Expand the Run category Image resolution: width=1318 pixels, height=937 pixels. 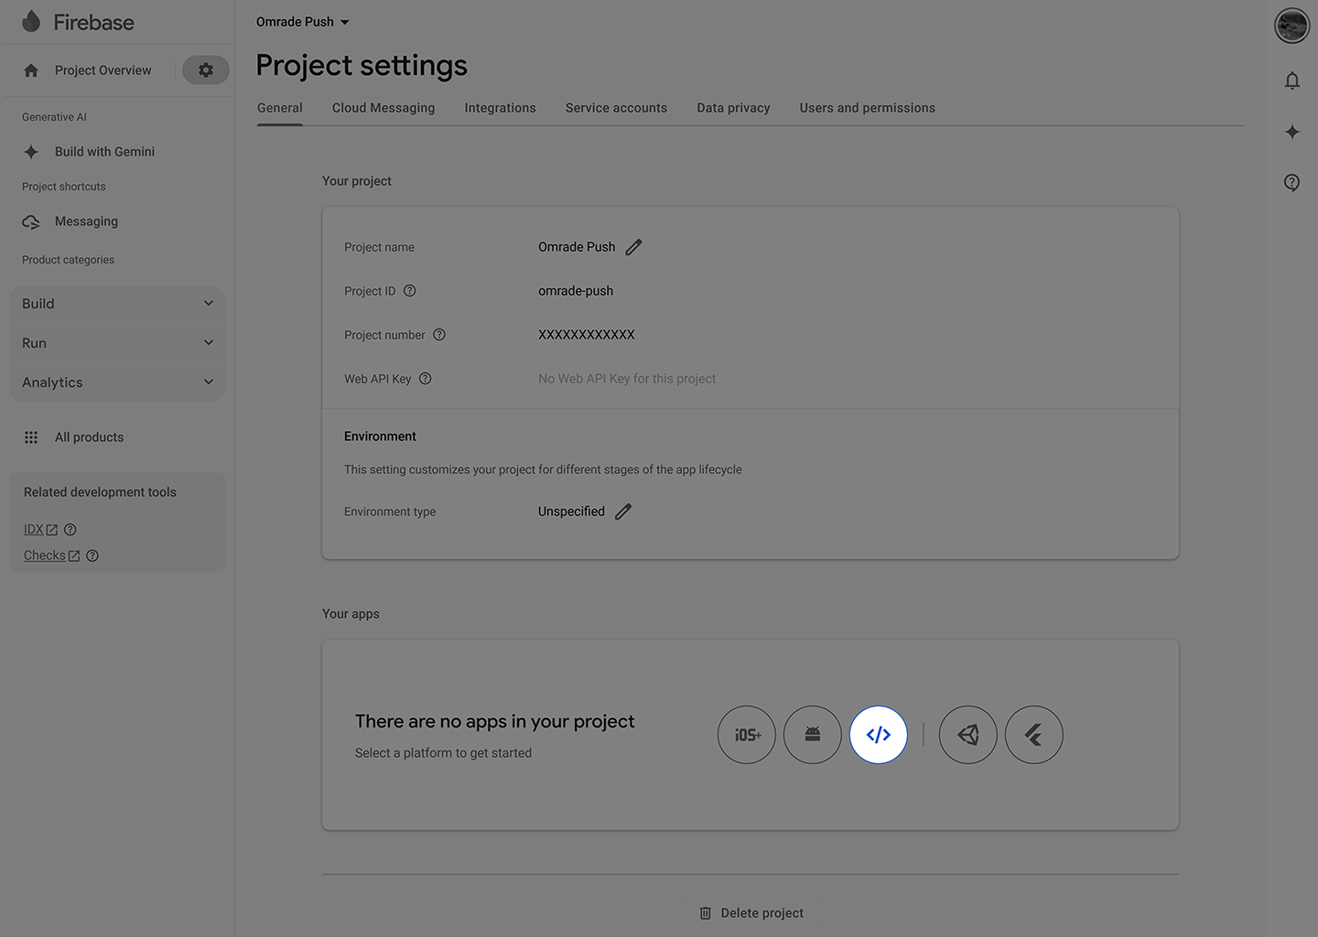click(x=117, y=343)
